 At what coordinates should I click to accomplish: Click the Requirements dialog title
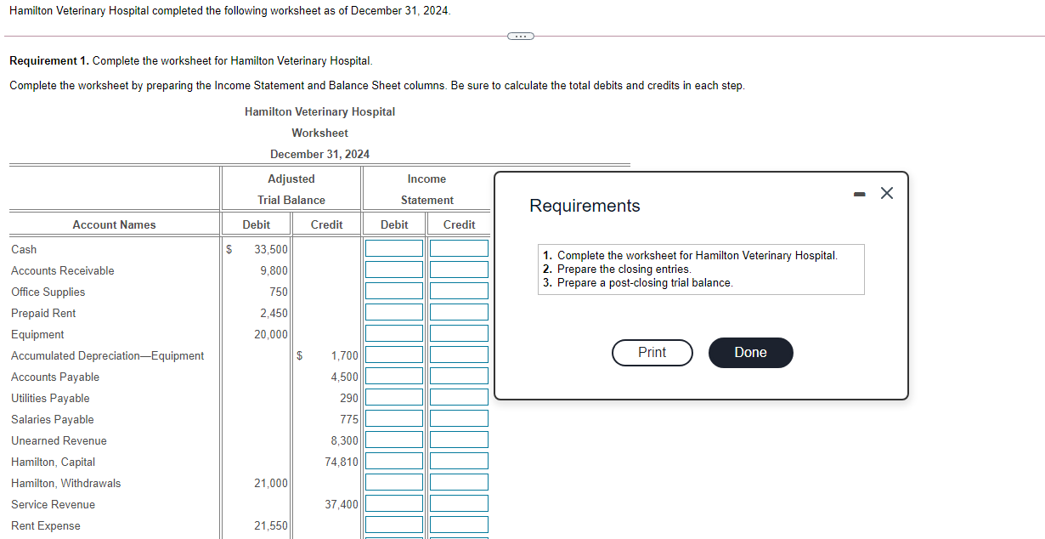tap(585, 206)
